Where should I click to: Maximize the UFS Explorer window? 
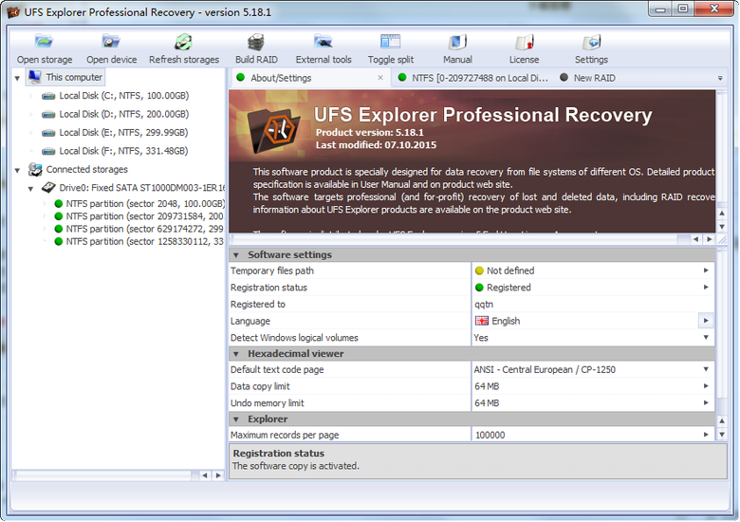pyautogui.click(x=682, y=9)
